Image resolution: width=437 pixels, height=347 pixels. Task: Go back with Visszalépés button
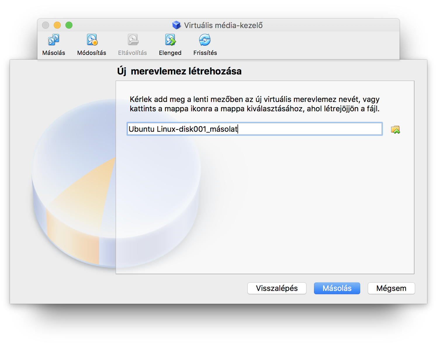tap(277, 288)
